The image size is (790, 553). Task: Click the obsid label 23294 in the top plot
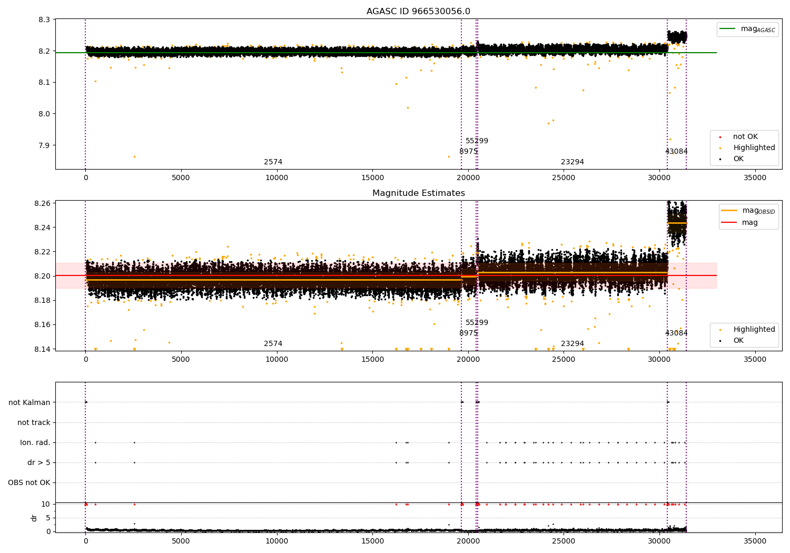pos(572,162)
